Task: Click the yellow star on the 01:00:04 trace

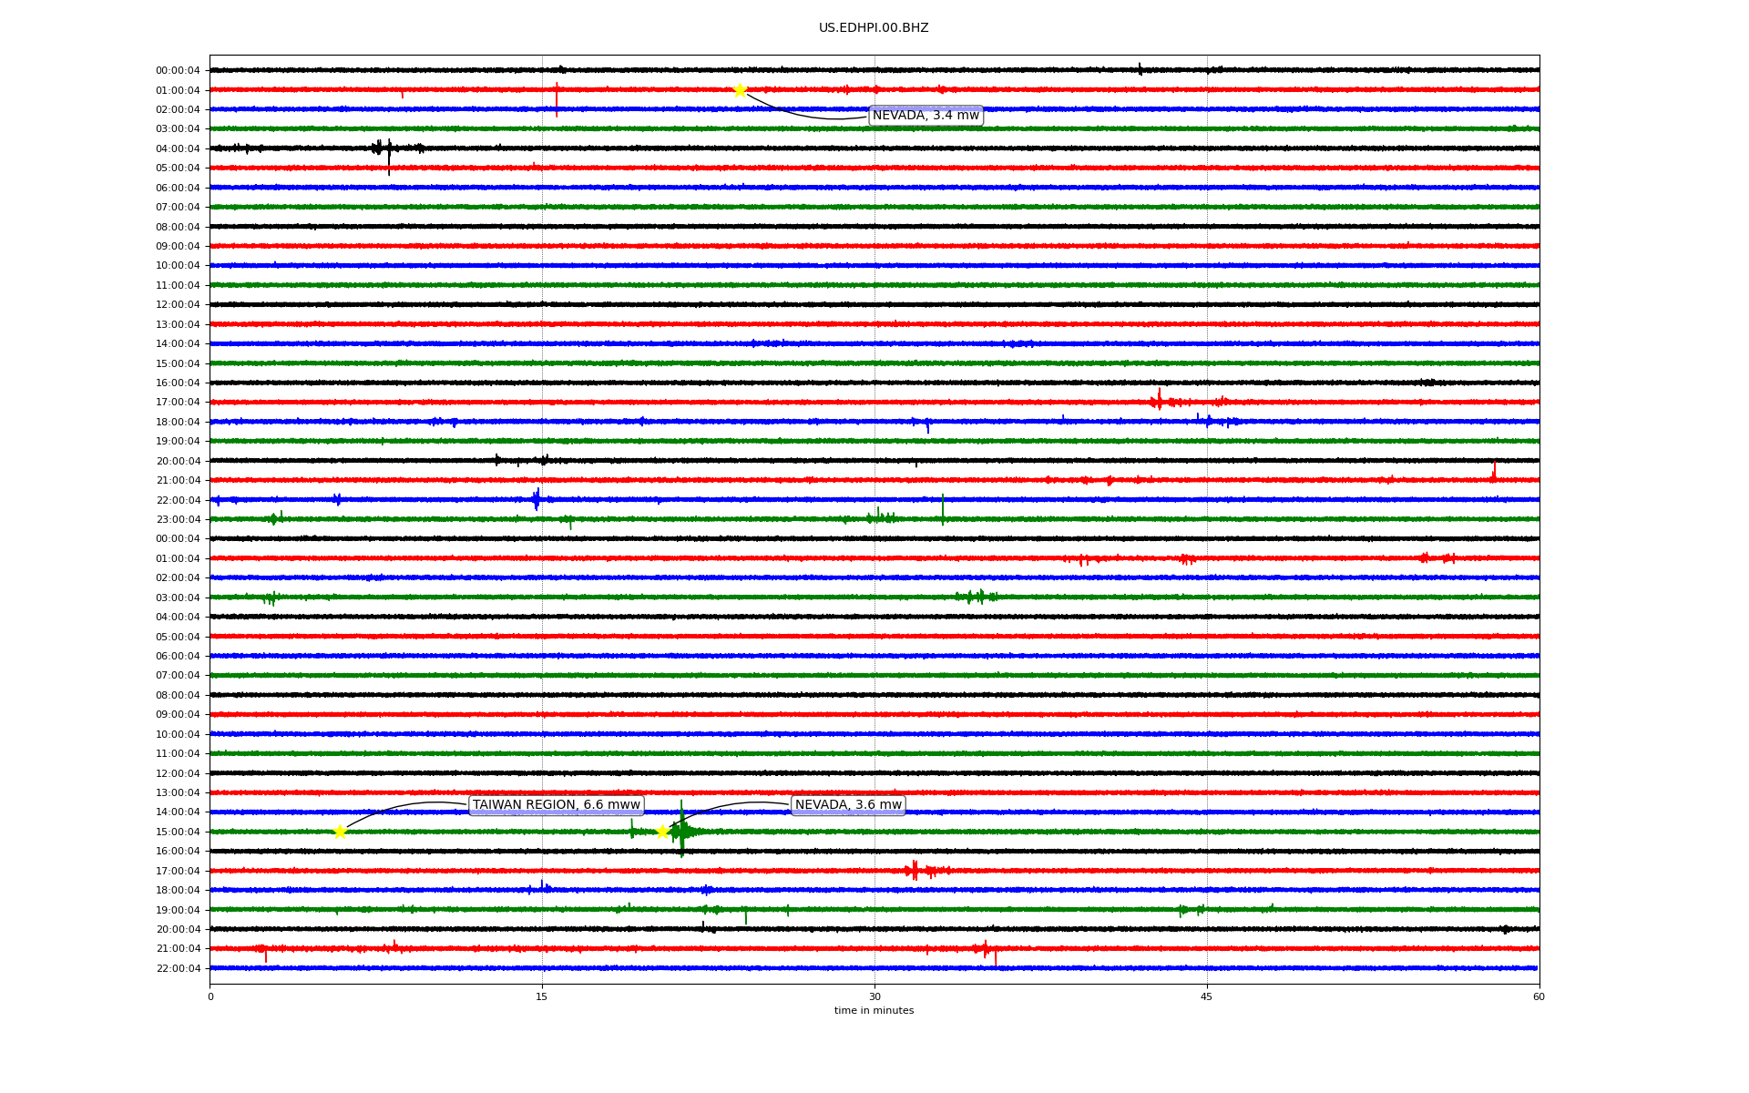Action: click(x=740, y=90)
